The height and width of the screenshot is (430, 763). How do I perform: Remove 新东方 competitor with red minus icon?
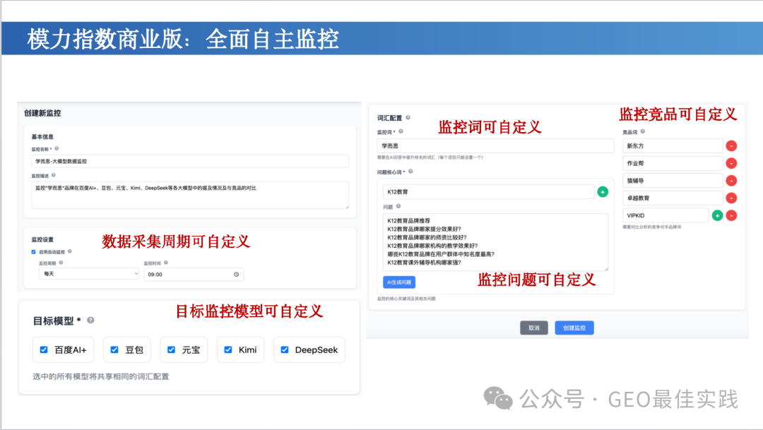point(731,146)
